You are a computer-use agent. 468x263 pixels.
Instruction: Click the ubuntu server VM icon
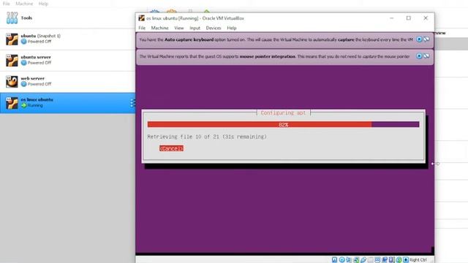tap(12, 60)
